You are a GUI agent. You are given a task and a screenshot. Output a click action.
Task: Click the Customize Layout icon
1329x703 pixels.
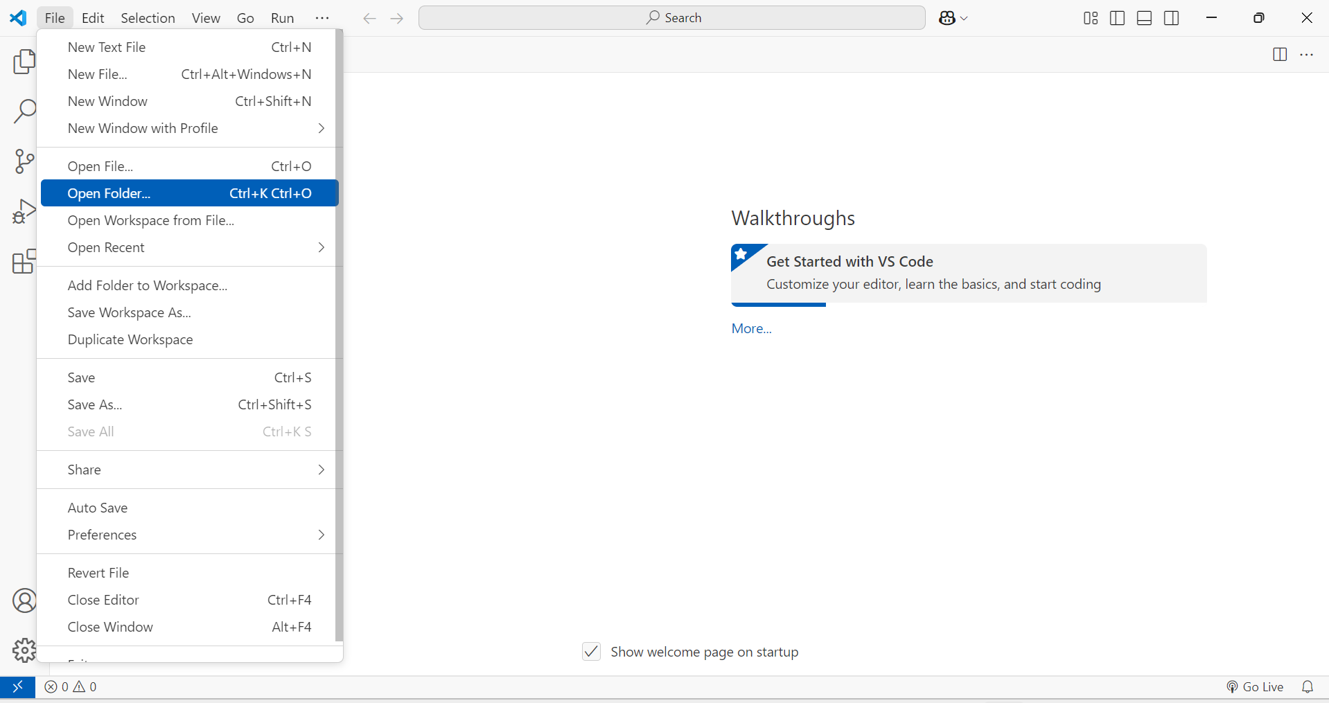click(1091, 18)
